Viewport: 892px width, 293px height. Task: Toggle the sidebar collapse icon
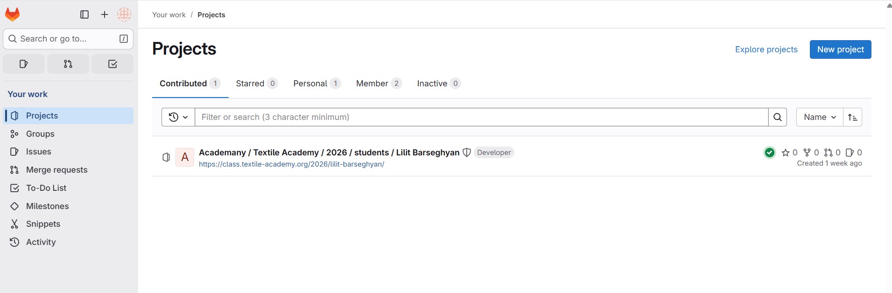(84, 14)
